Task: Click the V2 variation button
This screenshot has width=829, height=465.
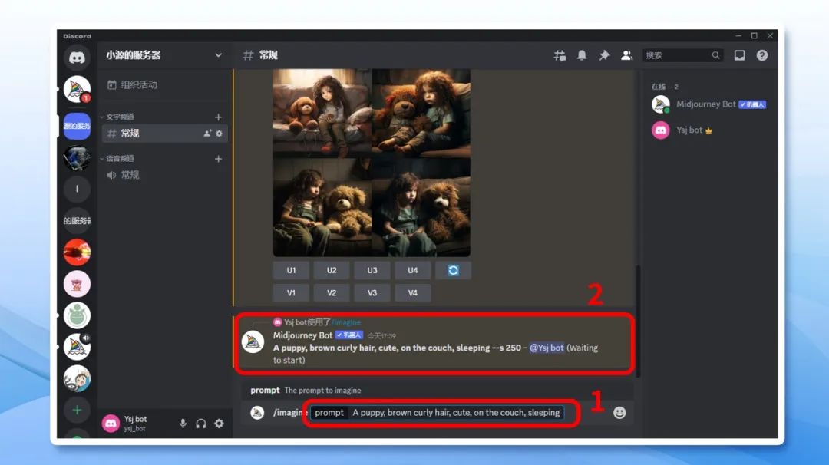Action: tap(332, 293)
